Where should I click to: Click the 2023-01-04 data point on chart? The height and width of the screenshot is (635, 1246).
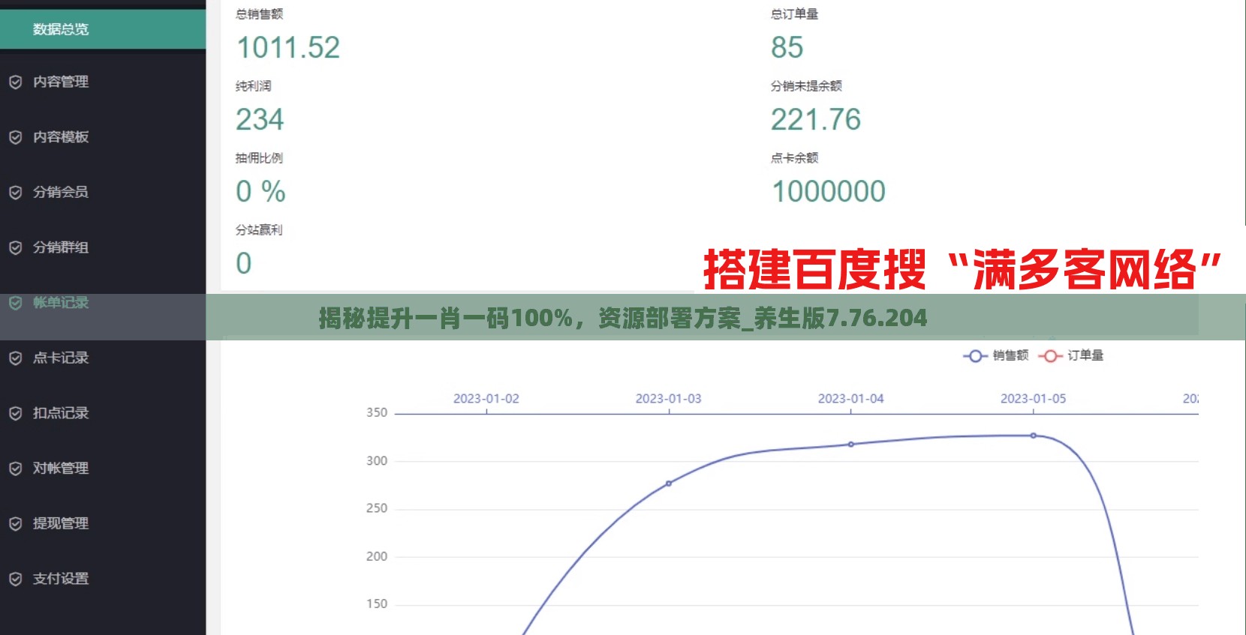[x=851, y=445]
